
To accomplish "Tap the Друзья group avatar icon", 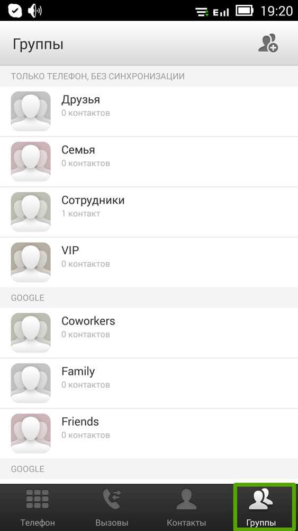I will tap(31, 111).
